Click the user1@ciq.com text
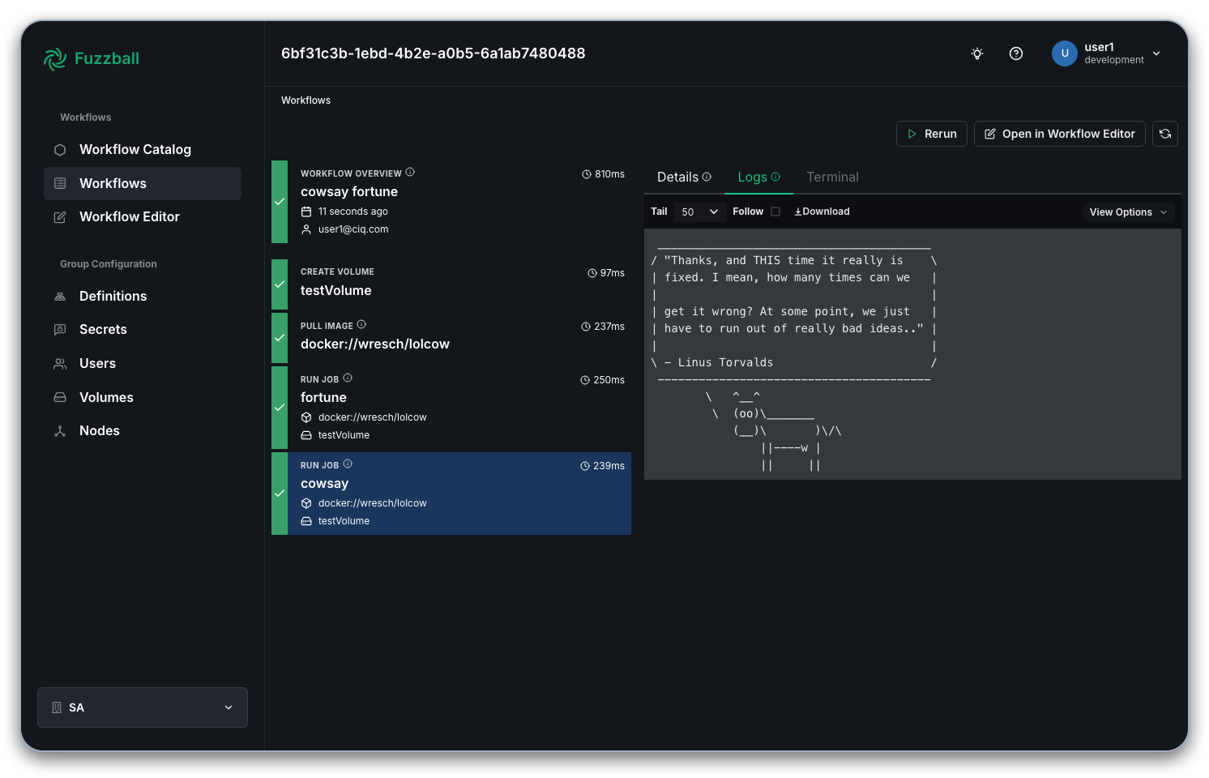The height and width of the screenshot is (778, 1209). click(x=353, y=229)
